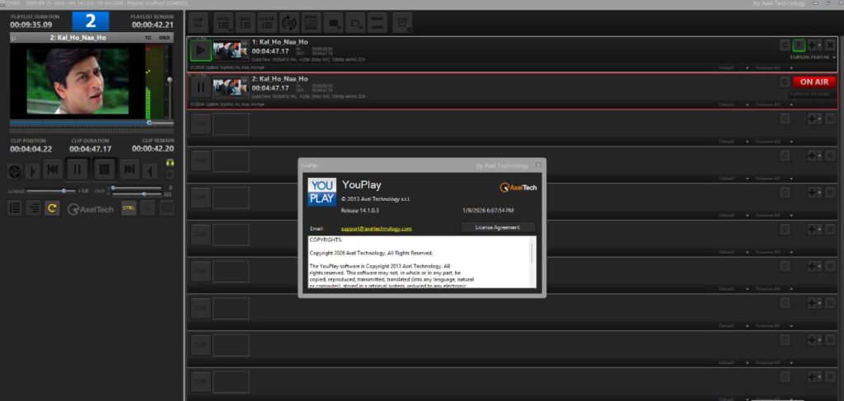
Task: Click clip 1 Kal_Ho_Naa_Ho thumbnail
Action: [231, 50]
